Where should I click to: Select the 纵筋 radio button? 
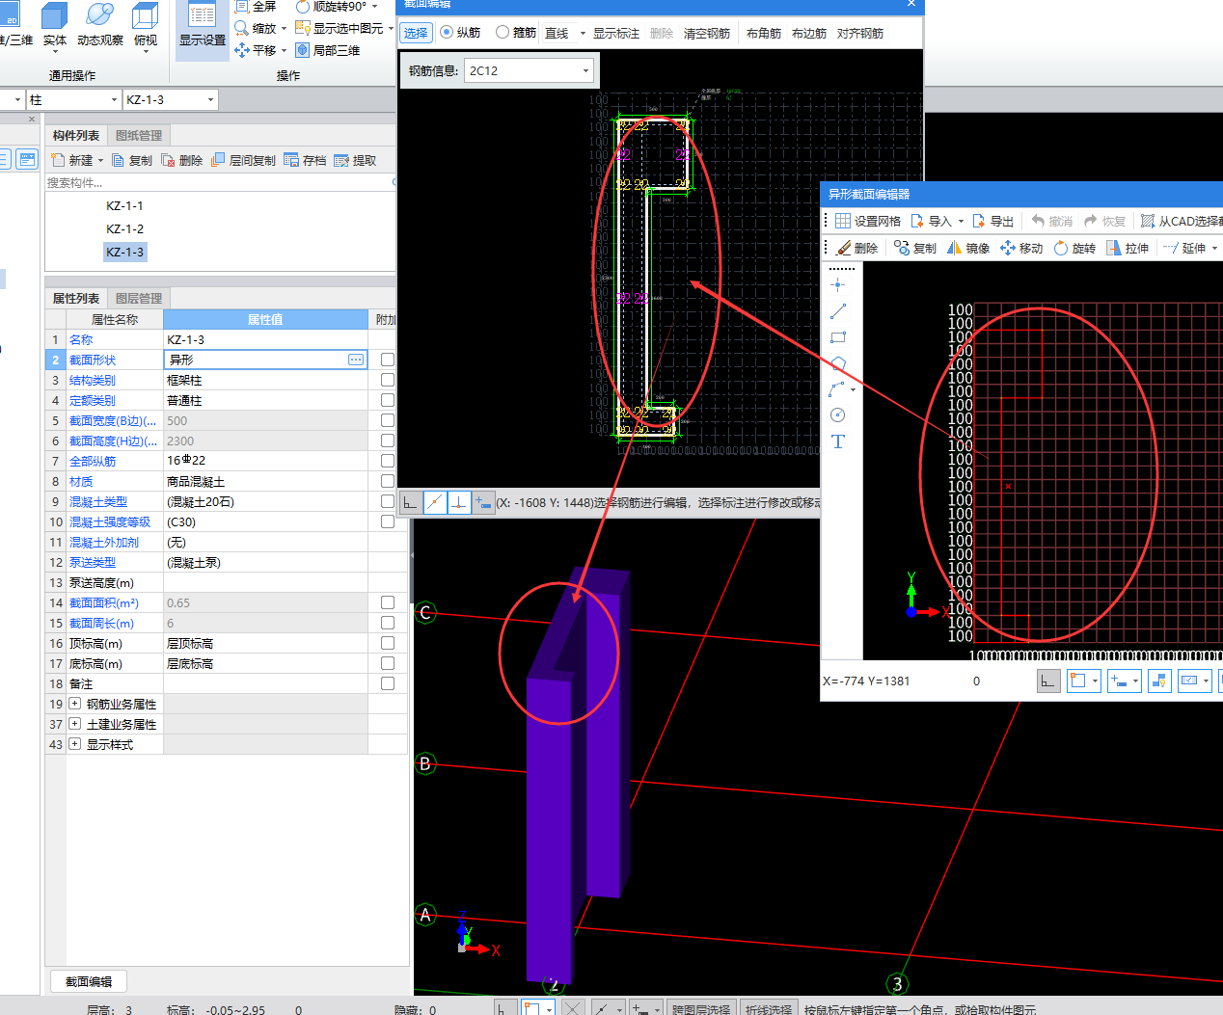click(447, 33)
